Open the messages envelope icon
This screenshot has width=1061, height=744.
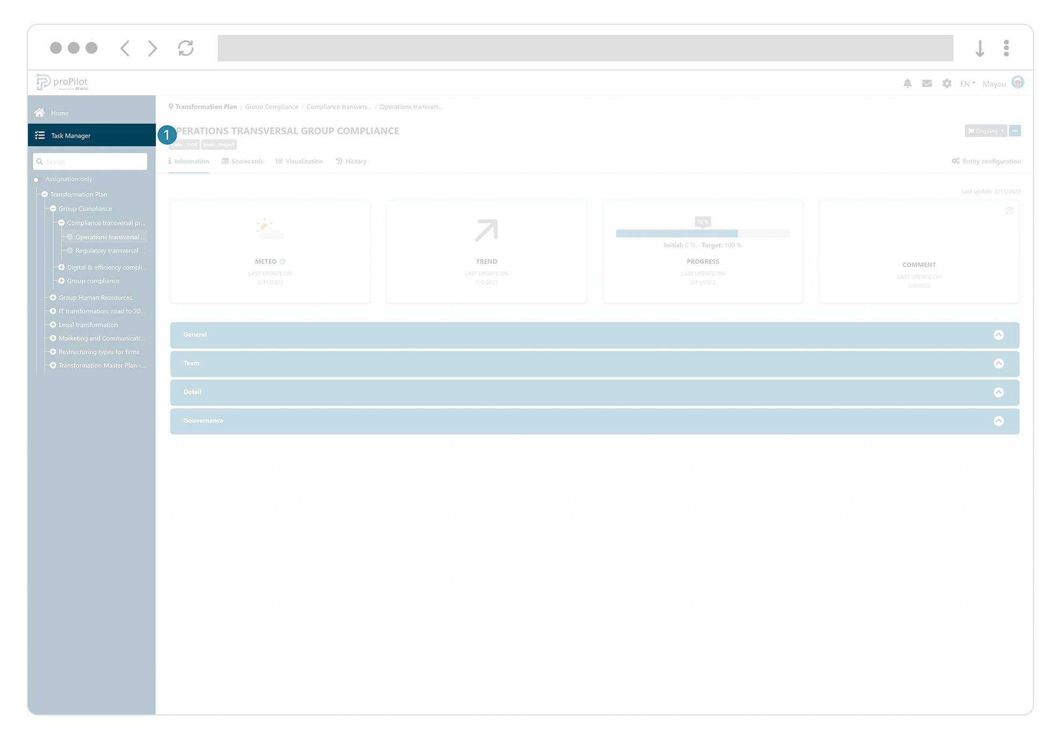point(927,83)
